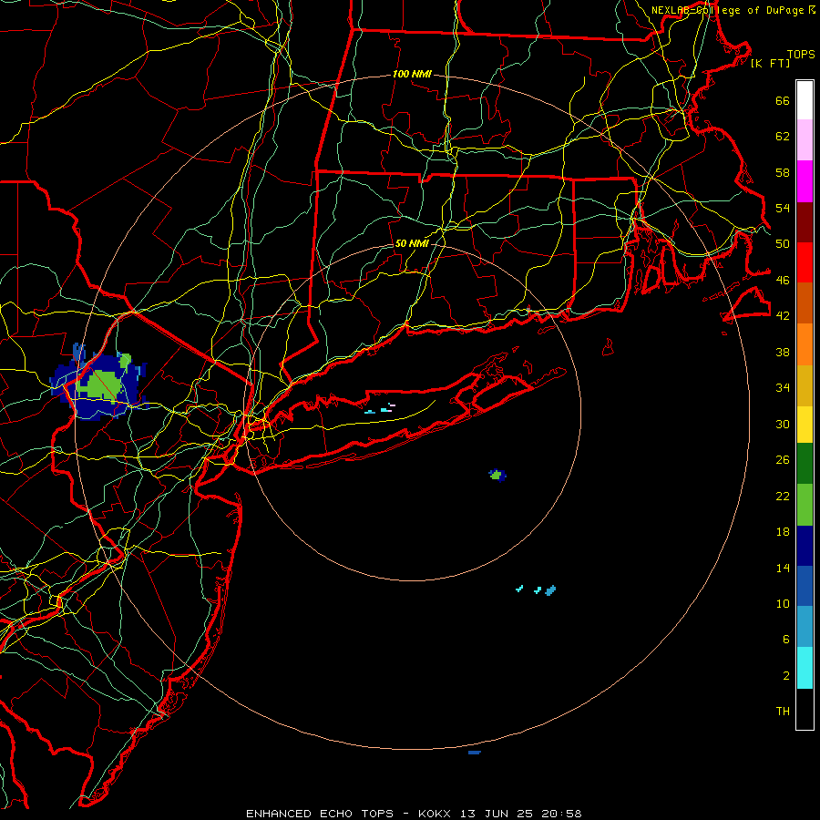The height and width of the screenshot is (820, 820).
Task: Click the black TH threshold legend swatch
Action: (805, 709)
